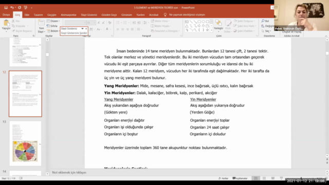
Task: Open the Bölüm section dropdown
Action: tap(53, 31)
